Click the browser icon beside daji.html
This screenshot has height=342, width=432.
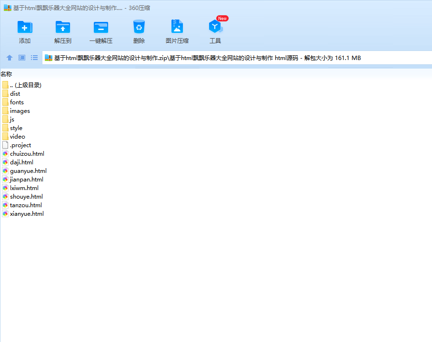coord(5,162)
